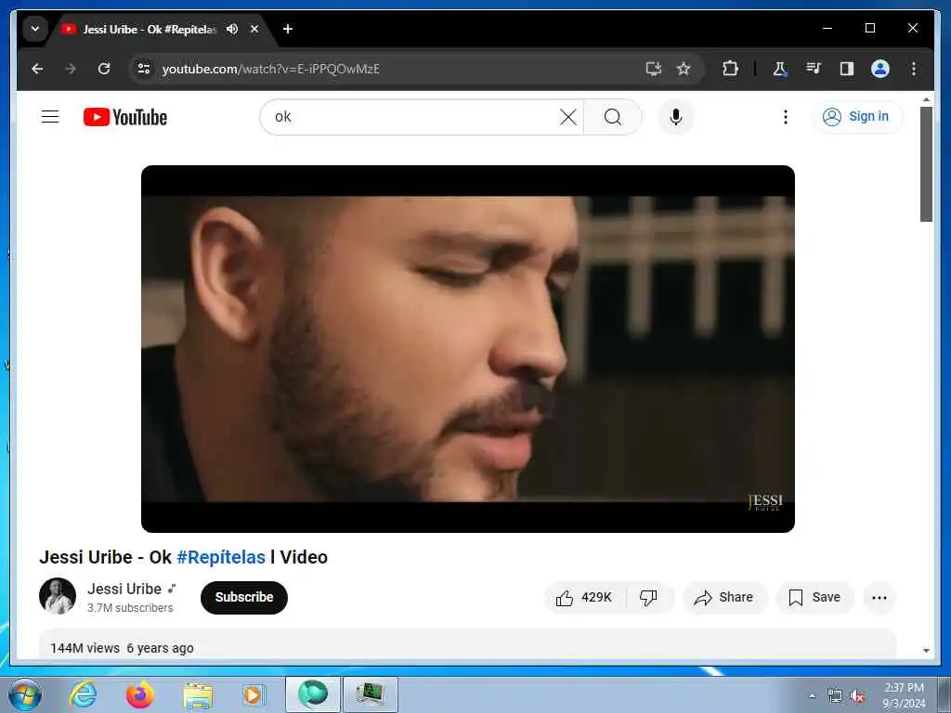Open Chrome Labs flask icon
This screenshot has height=713, width=951.
(x=780, y=69)
